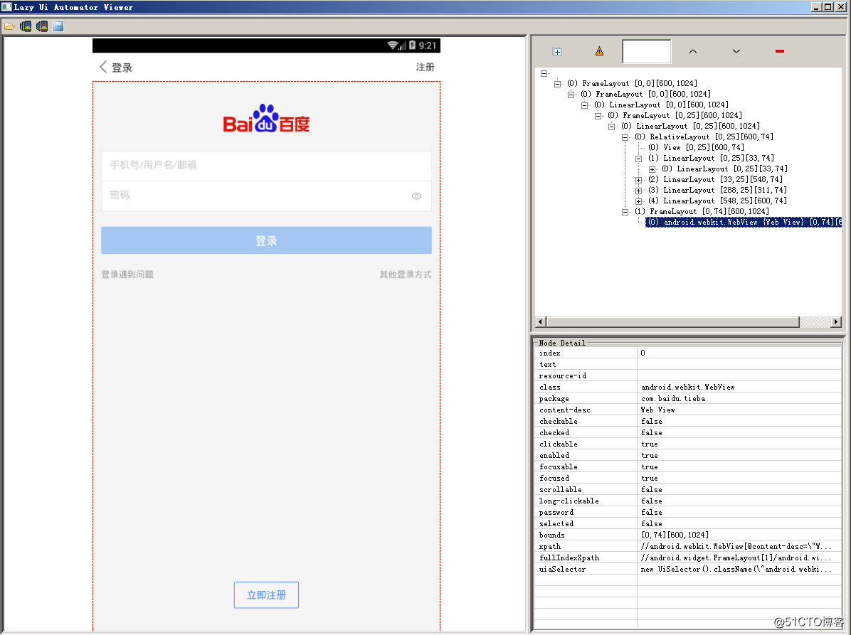Image resolution: width=851 pixels, height=635 pixels.
Task: Click the yellow warning triangle icon
Action: 599,51
